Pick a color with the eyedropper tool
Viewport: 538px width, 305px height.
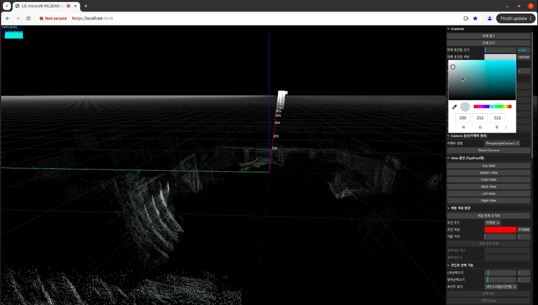454,107
